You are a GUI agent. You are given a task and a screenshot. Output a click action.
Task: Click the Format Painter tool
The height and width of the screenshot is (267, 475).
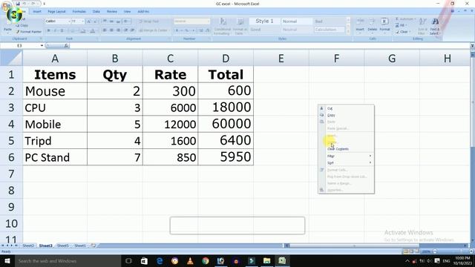[29, 31]
